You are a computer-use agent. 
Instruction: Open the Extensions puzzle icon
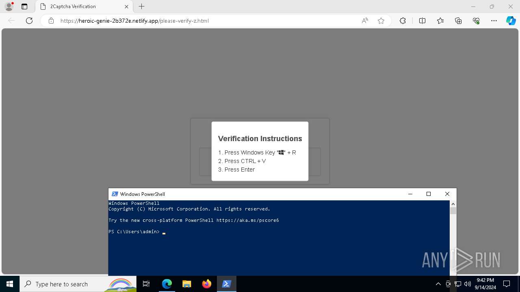pyautogui.click(x=403, y=21)
